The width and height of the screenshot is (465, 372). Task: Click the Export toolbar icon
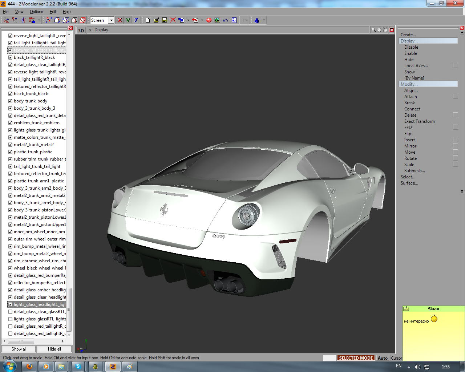point(195,20)
